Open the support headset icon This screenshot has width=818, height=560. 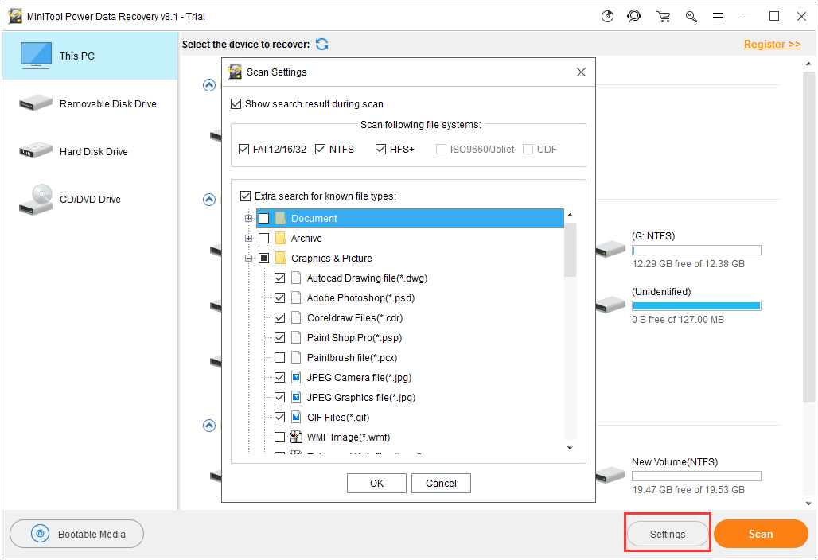[x=634, y=17]
